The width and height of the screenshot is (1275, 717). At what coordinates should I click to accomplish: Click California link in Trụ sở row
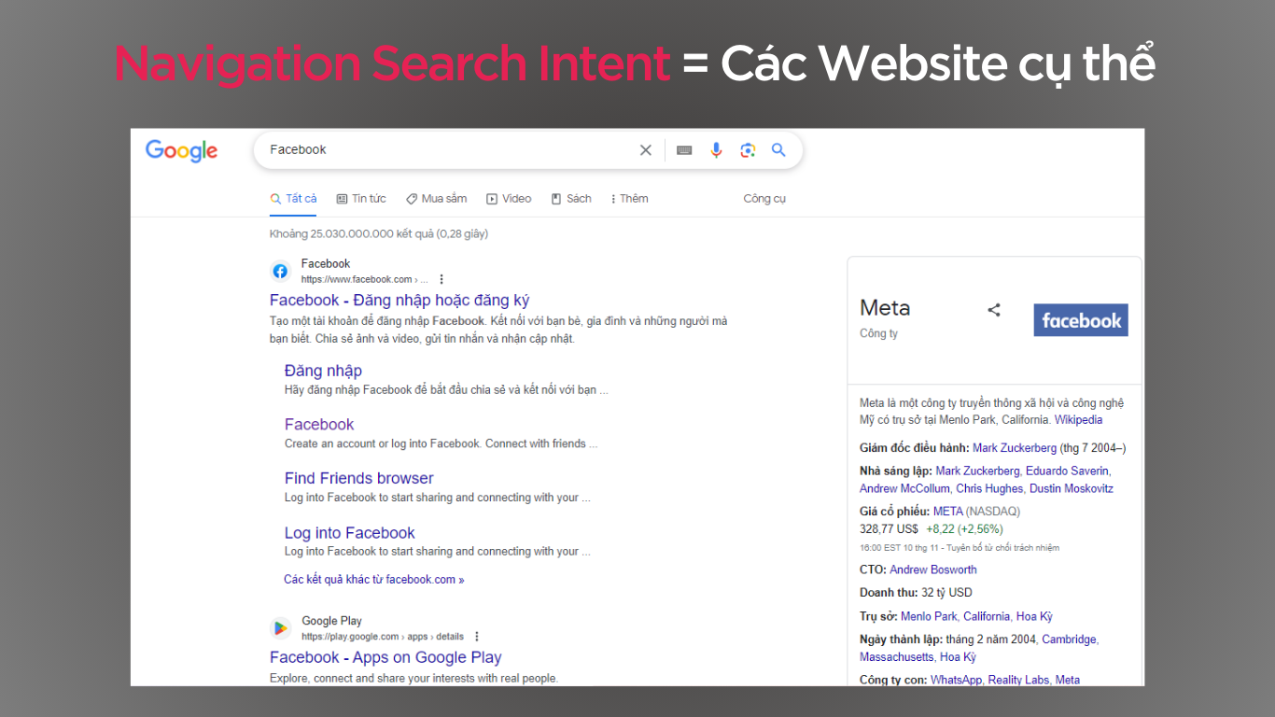click(987, 617)
